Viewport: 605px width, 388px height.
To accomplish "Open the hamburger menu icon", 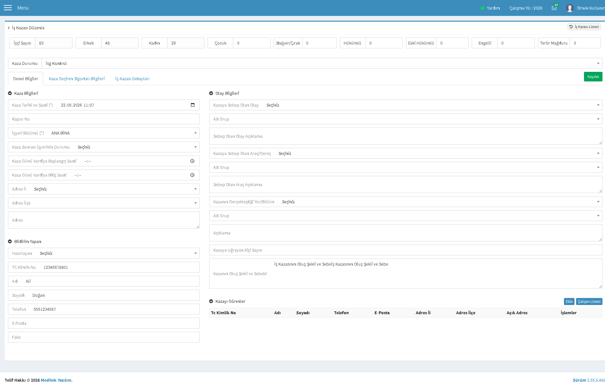I will [x=8, y=8].
